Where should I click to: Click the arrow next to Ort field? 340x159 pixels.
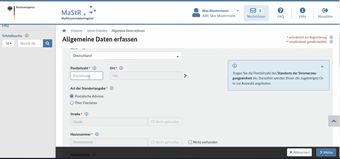pos(185,76)
